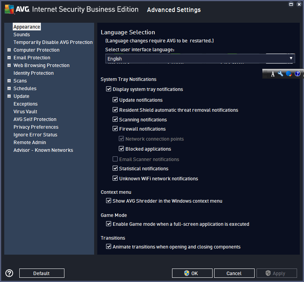Disable Scanning notifications checkbox
304x282 pixels.
(x=115, y=119)
